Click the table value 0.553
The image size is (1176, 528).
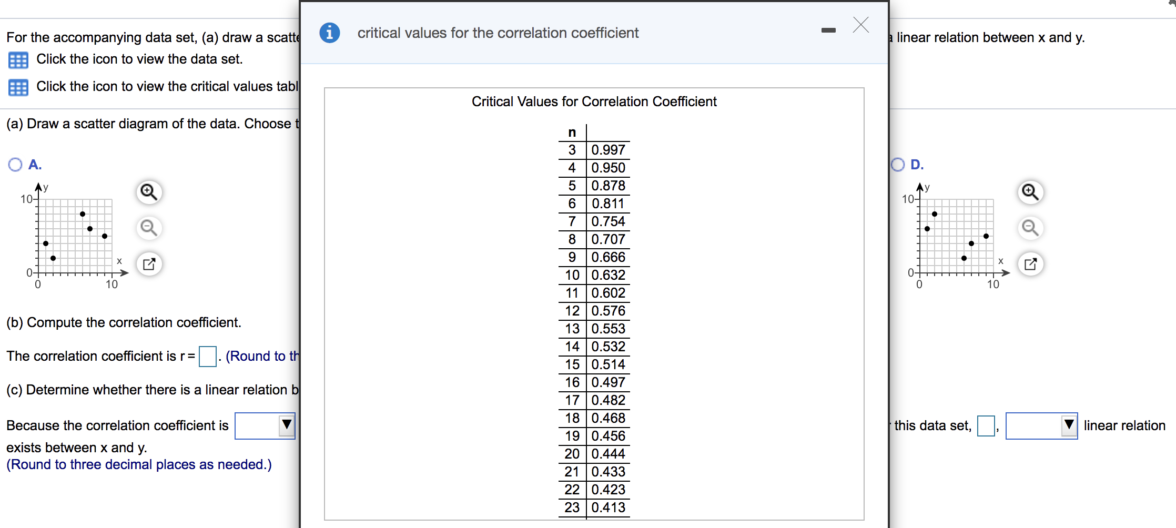click(x=608, y=329)
